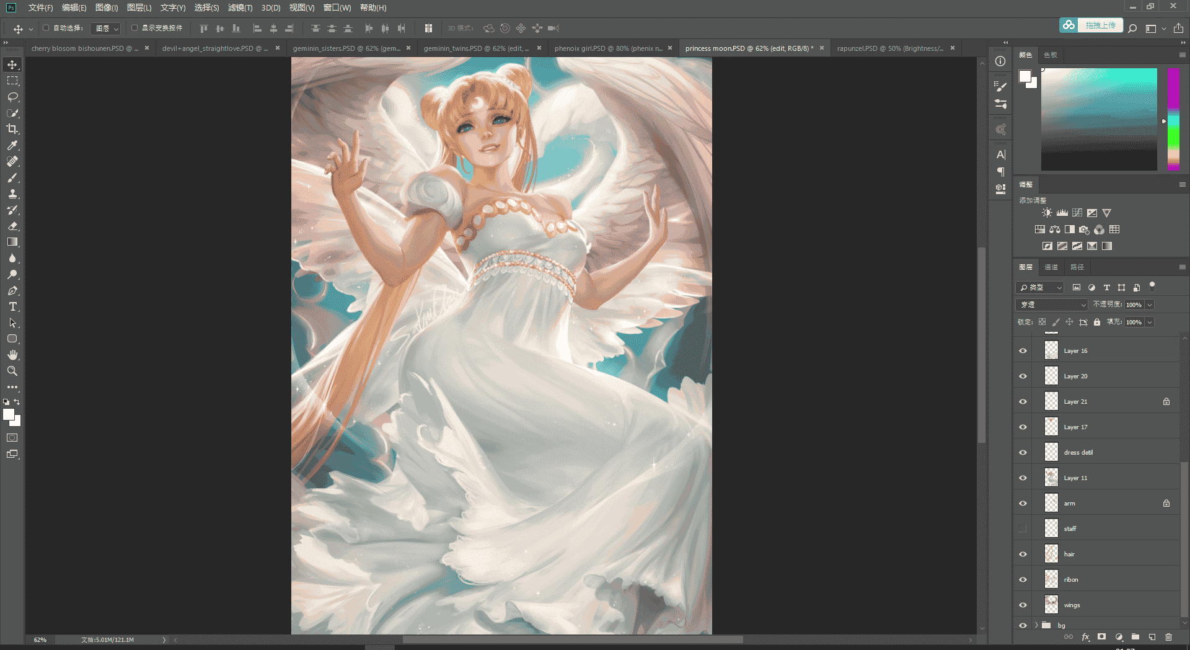Click the hue spectrum strip
This screenshot has height=650, width=1190.
pyautogui.click(x=1174, y=119)
